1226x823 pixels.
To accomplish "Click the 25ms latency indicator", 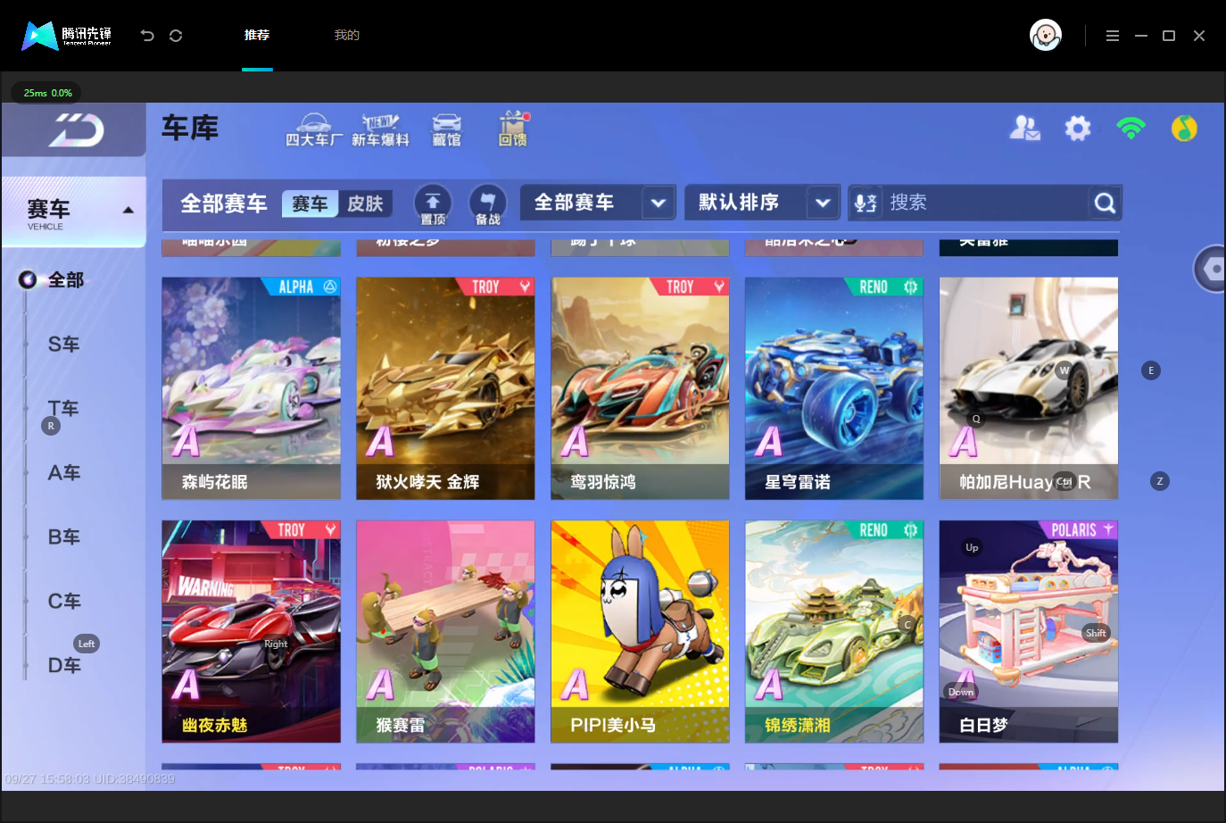I will [47, 93].
